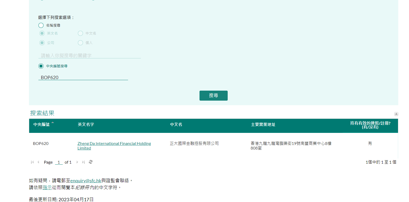Go to first page icon
The image size is (409, 202).
coord(32,162)
